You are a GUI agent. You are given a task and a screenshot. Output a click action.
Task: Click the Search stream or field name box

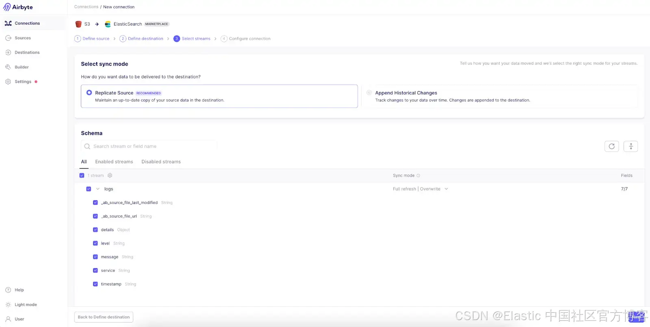(149, 146)
